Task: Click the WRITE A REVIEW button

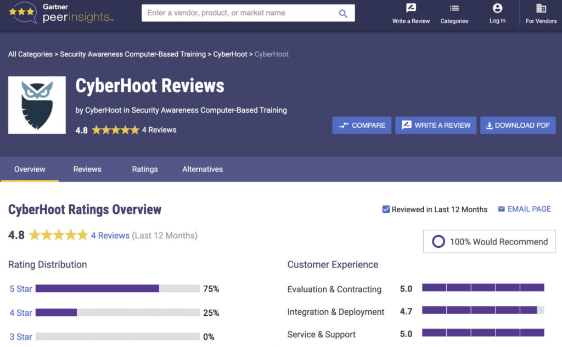Action: (x=435, y=126)
